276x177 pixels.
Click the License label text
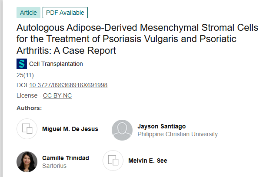point(27,95)
